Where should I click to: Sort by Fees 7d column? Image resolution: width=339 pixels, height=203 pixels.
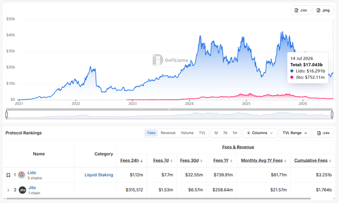pos(163,161)
